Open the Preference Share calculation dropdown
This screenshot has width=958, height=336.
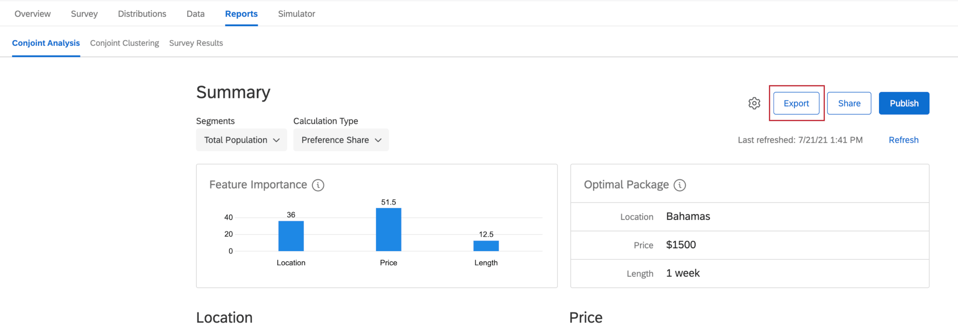click(x=341, y=140)
